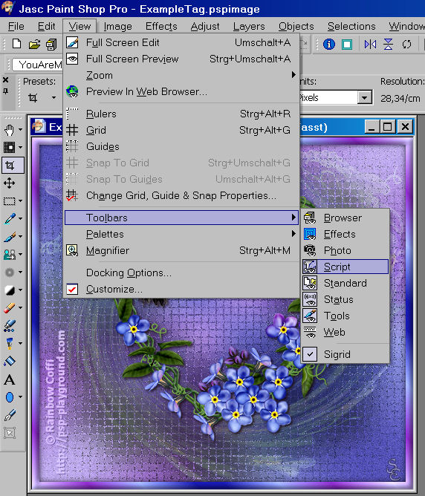The width and height of the screenshot is (425, 496).
Task: Click the Open file icon
Action: point(34,44)
